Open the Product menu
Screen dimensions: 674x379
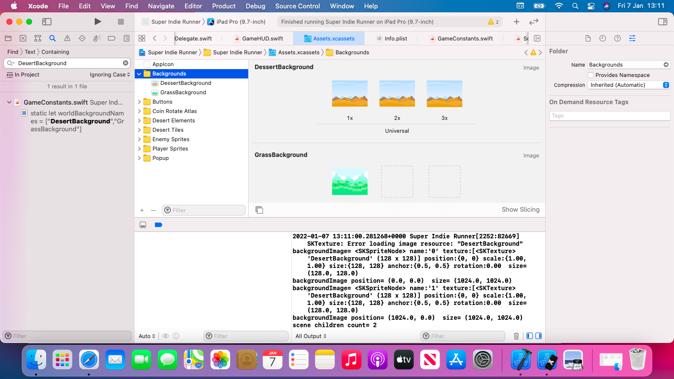224,6
